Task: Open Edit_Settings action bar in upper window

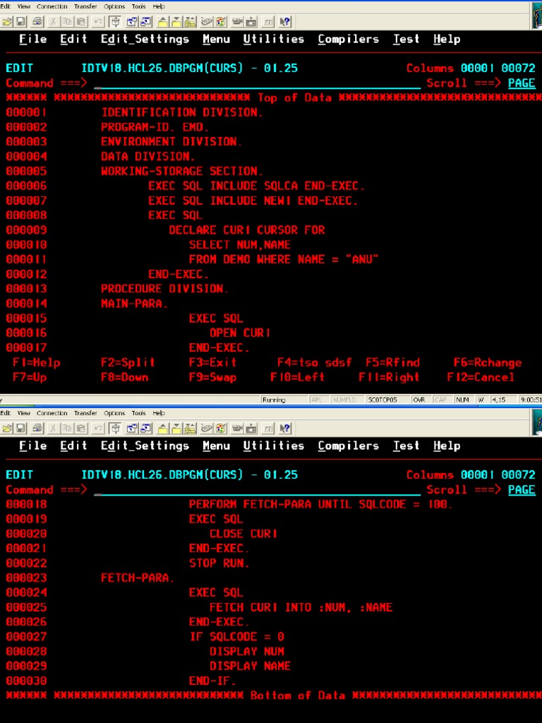Action: coord(145,40)
